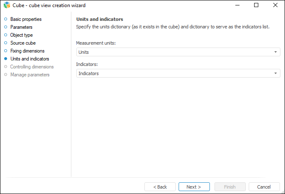
Task: Open the Parameters wizard step
Action: point(21,27)
